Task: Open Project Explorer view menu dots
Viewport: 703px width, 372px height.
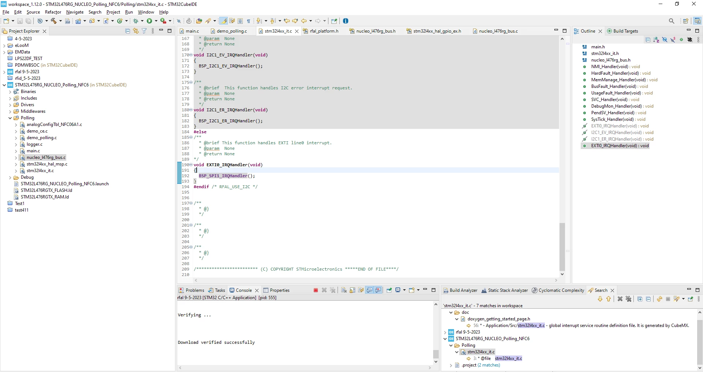Action: pos(153,31)
